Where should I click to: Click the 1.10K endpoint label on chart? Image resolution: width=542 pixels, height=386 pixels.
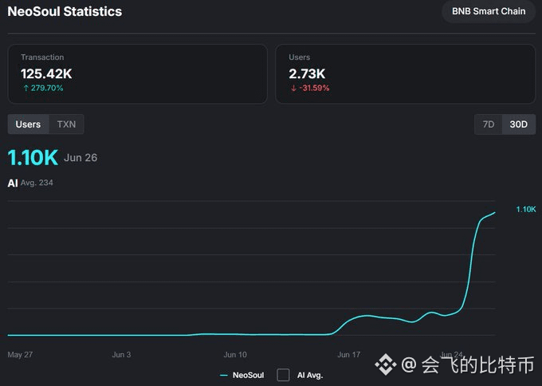pos(526,209)
